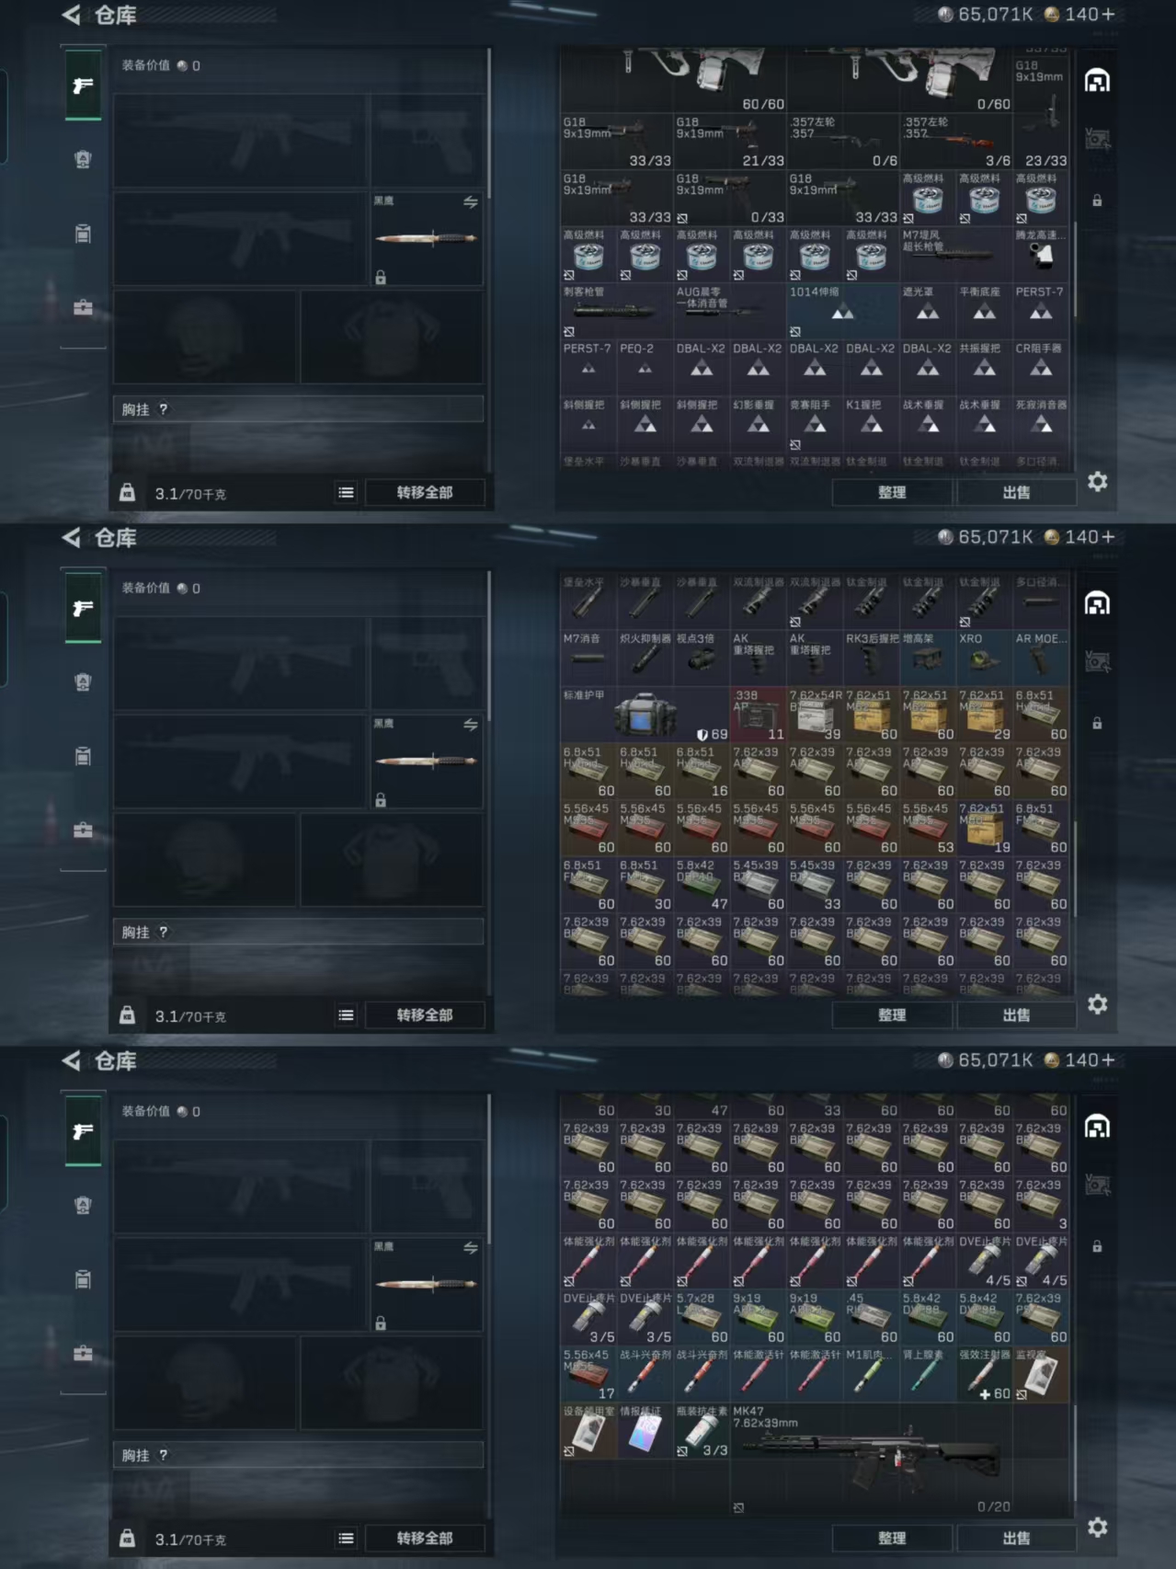Toggle swap arrows on 黑鹰 slot in top screenshot
Image resolution: width=1176 pixels, height=1569 pixels.
point(470,201)
